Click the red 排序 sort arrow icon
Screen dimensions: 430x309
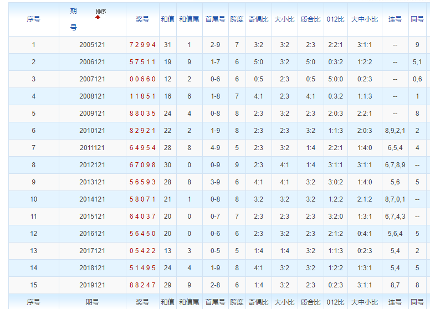[98, 17]
